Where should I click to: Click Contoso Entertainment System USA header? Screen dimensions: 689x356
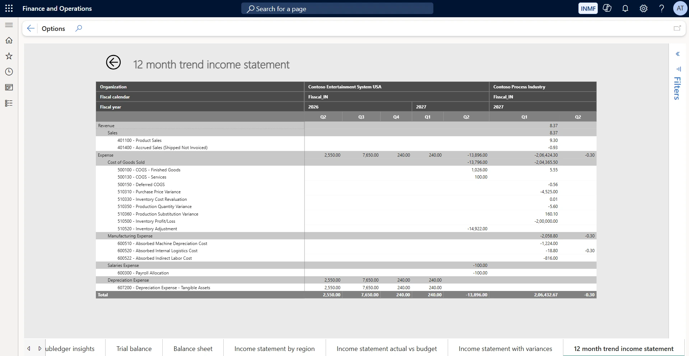point(396,87)
